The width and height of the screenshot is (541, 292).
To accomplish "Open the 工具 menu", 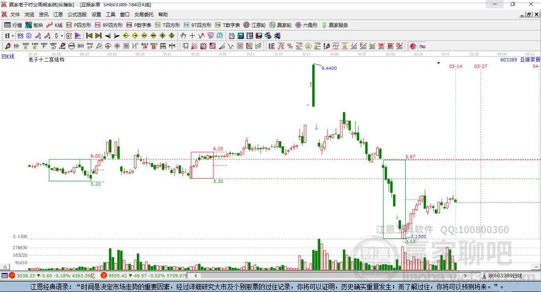I will [110, 14].
